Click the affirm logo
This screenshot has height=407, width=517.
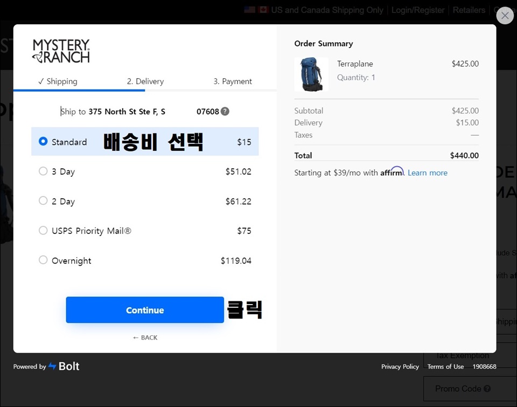click(392, 171)
